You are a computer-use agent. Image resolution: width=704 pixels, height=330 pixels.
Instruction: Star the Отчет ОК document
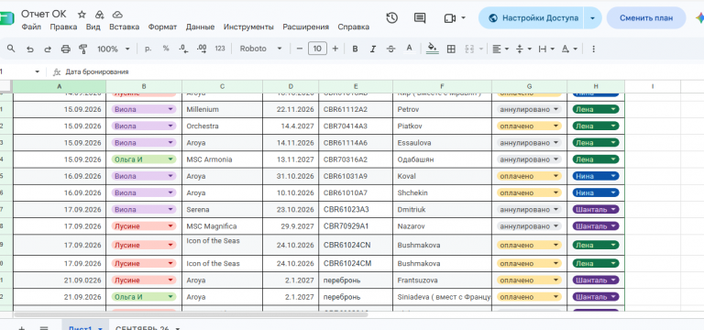(82, 15)
